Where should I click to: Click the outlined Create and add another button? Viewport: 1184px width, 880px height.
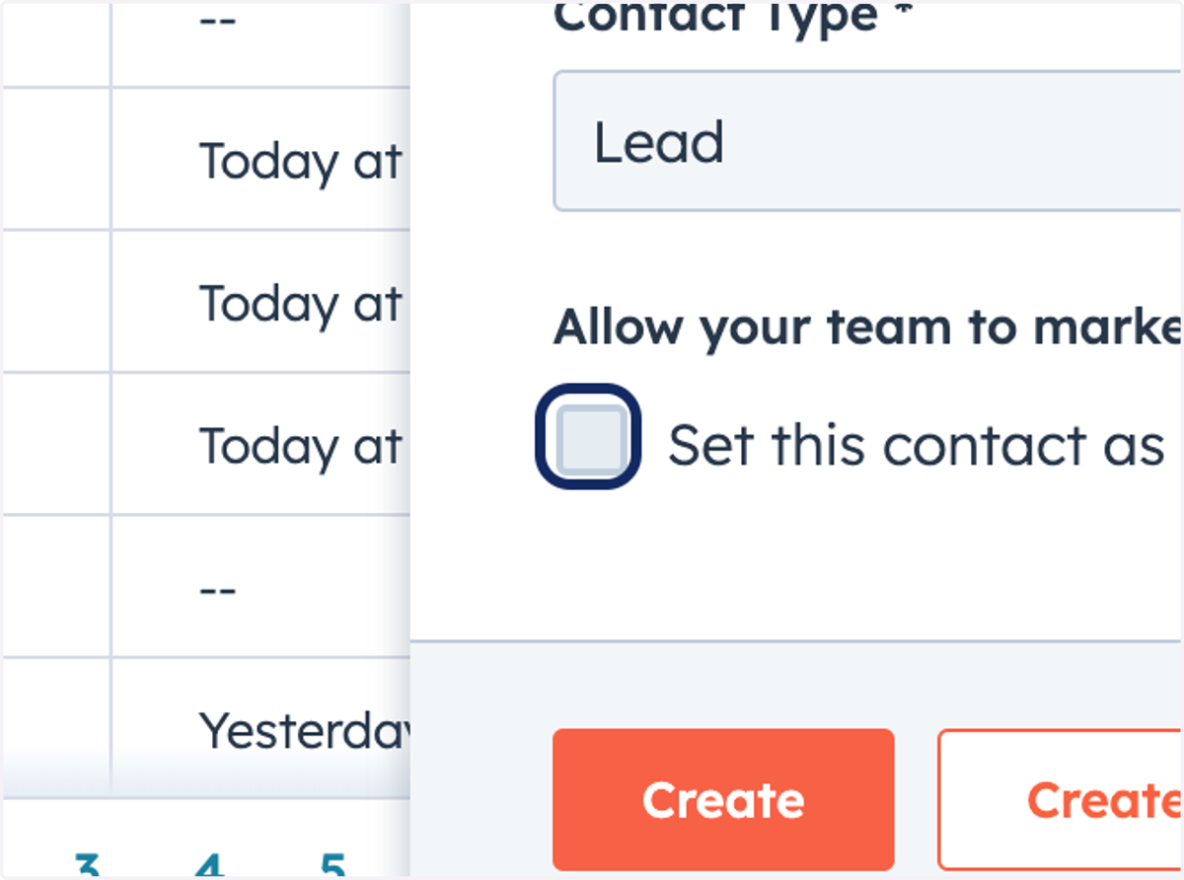(x=1061, y=800)
